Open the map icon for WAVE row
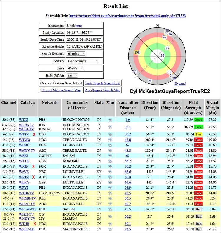 click(x=110, y=172)
